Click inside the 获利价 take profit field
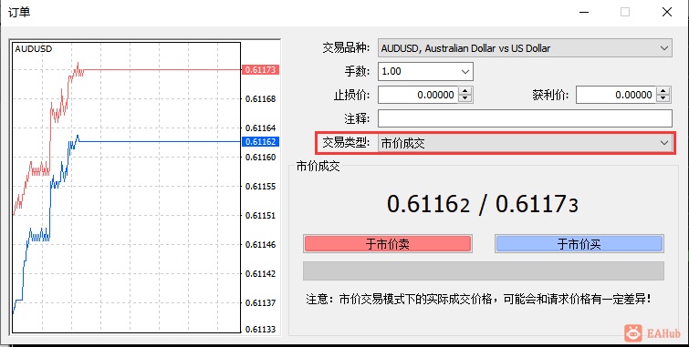Image resolution: width=689 pixels, height=347 pixels. [x=616, y=95]
